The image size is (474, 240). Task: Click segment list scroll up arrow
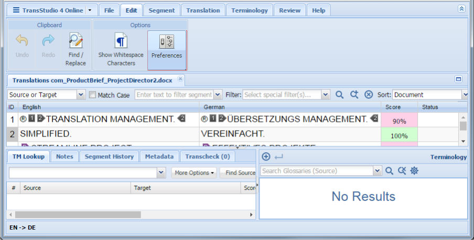tap(463, 117)
